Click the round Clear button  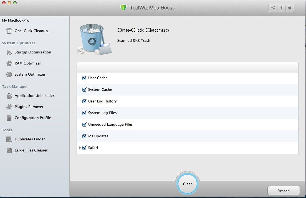click(x=187, y=184)
